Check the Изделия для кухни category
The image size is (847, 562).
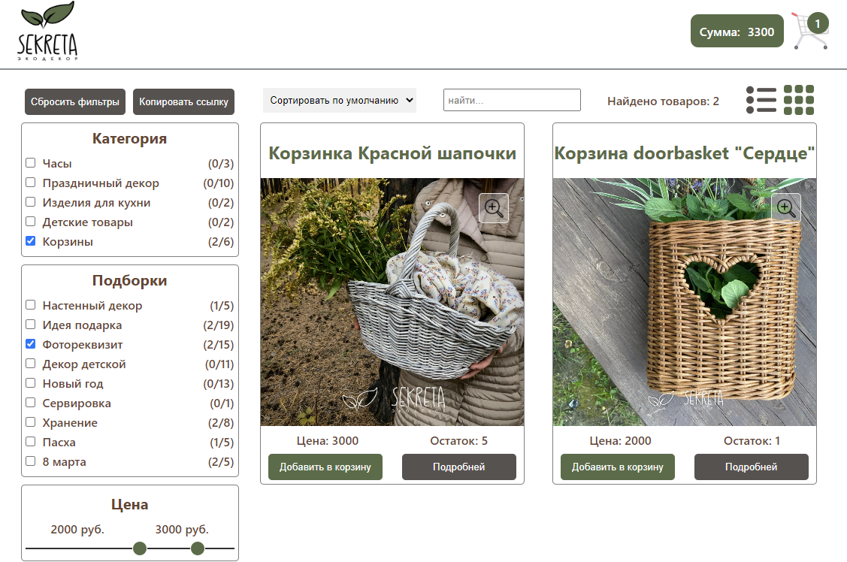pyautogui.click(x=31, y=202)
